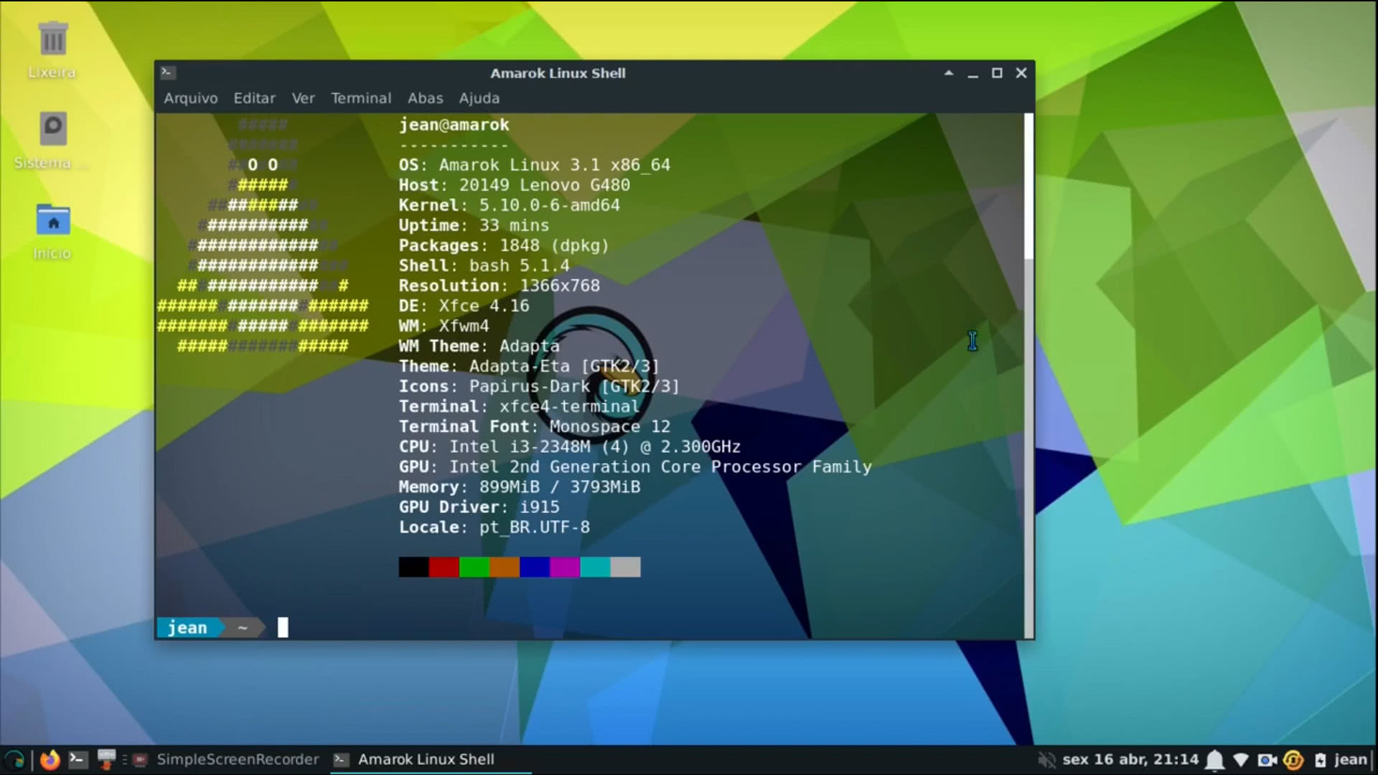1378x775 pixels.
Task: Launch the terminal from the panel launcher
Action: tap(78, 759)
